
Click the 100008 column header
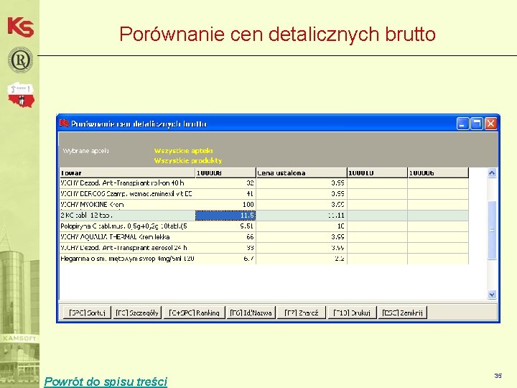225,173
